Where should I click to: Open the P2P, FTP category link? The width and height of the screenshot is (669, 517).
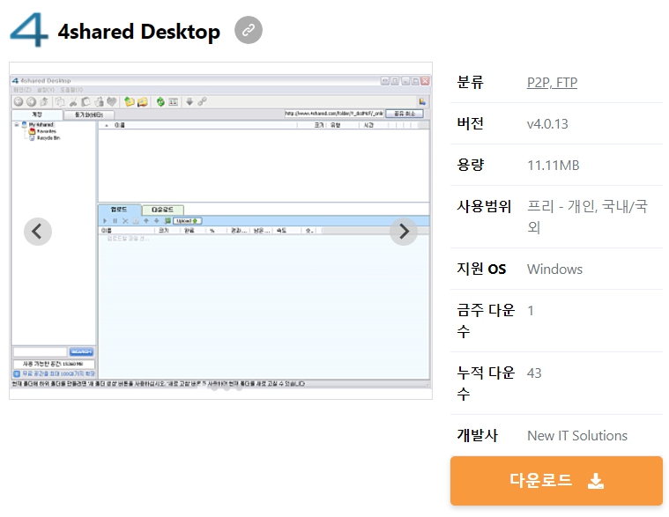(x=552, y=82)
